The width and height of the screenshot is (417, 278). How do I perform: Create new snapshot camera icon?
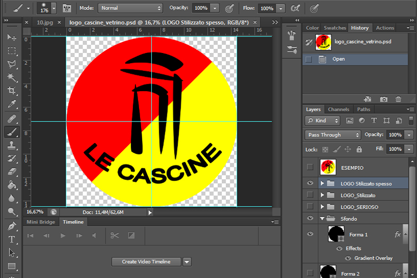(384, 99)
